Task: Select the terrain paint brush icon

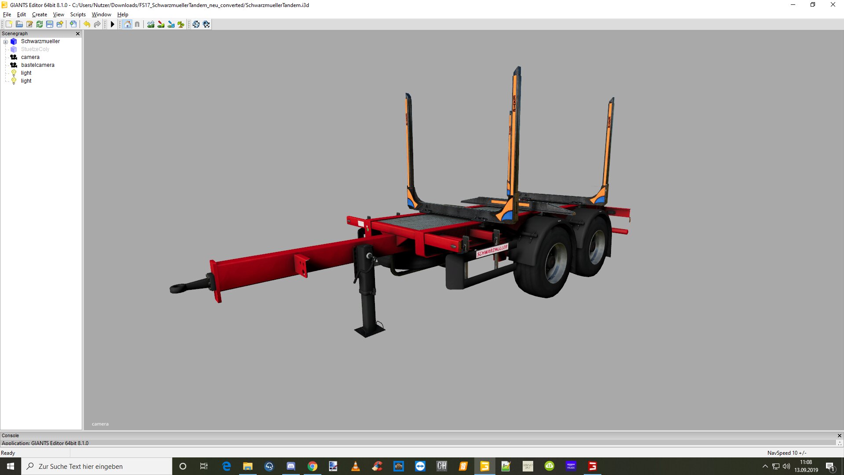Action: coord(161,24)
